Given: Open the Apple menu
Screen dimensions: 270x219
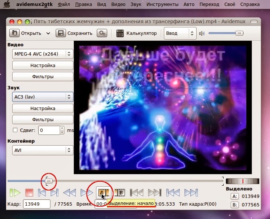Looking at the screenshot, I should click(x=7, y=4).
